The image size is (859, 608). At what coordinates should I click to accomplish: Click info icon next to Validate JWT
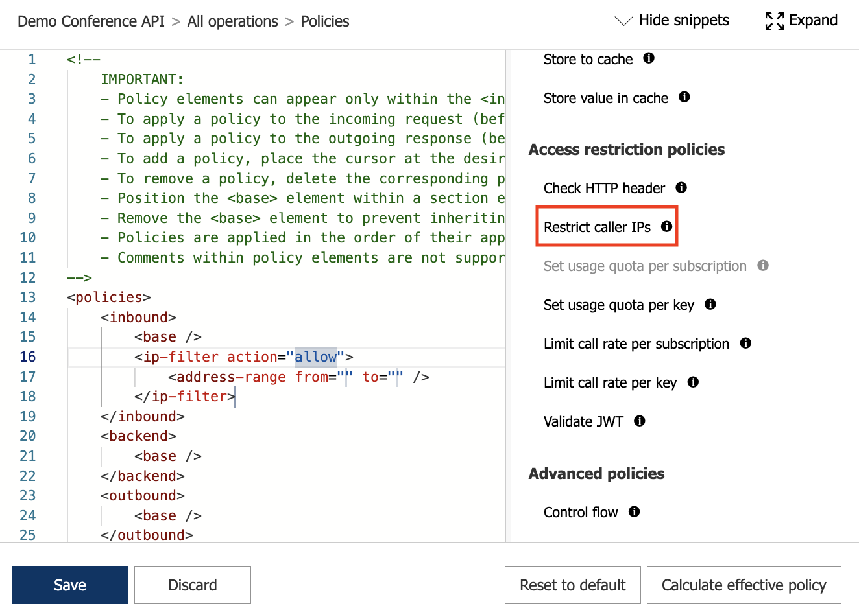coord(639,421)
